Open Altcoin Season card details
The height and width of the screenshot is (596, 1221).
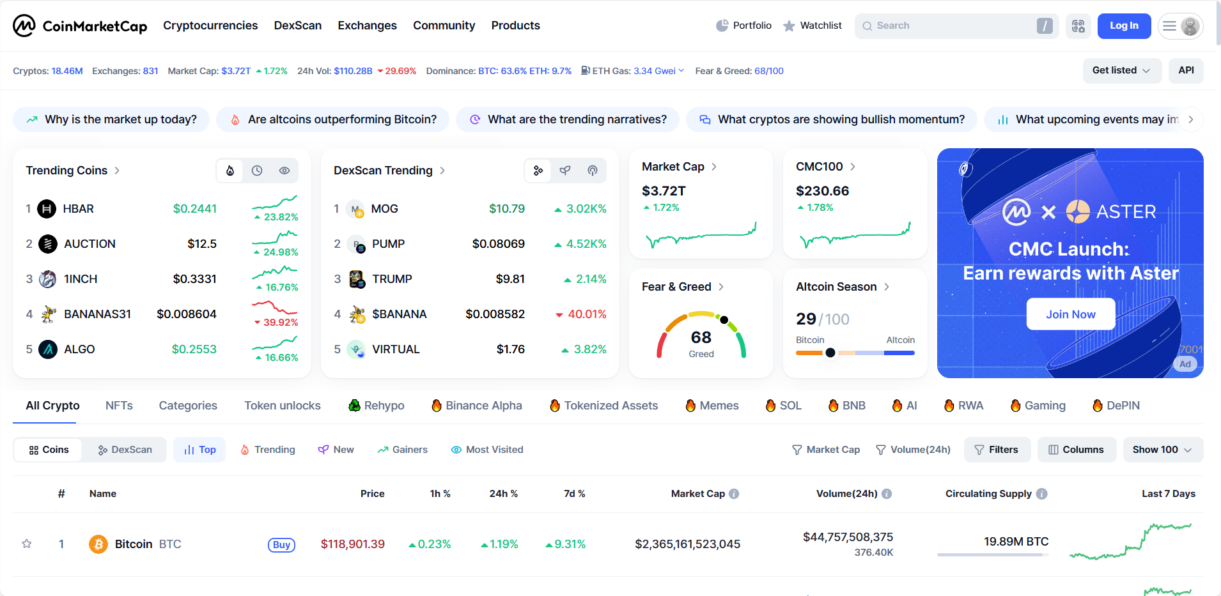coord(843,287)
